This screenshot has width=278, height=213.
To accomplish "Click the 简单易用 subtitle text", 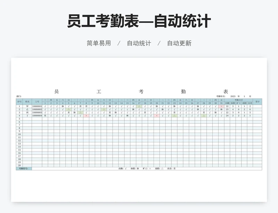I will (99, 43).
